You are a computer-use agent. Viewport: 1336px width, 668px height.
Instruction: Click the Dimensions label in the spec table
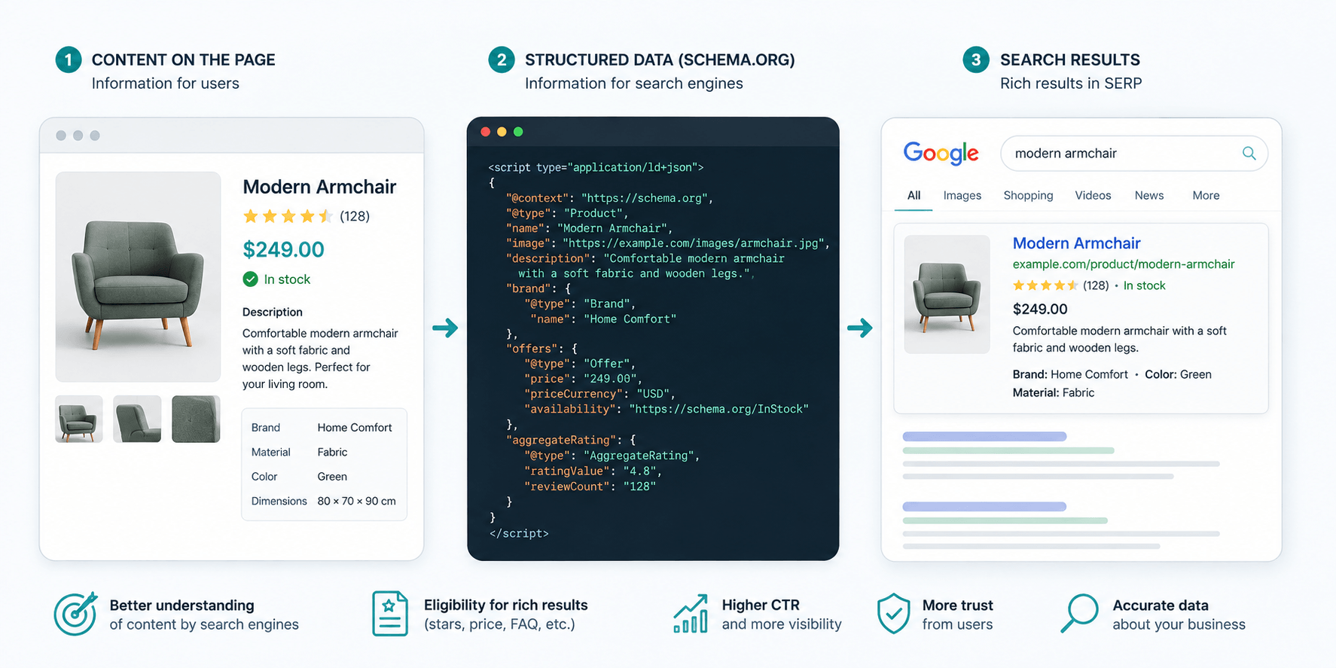tap(279, 502)
